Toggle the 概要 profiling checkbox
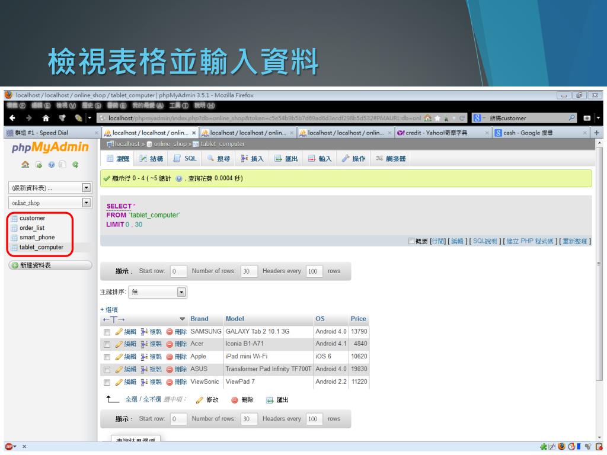Screen dimensions: 607x455 click(411, 241)
